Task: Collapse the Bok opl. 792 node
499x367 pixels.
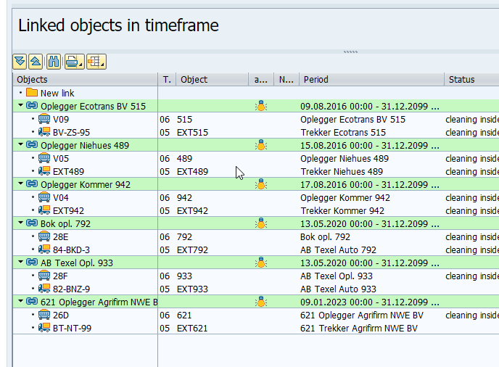Action: [21, 223]
